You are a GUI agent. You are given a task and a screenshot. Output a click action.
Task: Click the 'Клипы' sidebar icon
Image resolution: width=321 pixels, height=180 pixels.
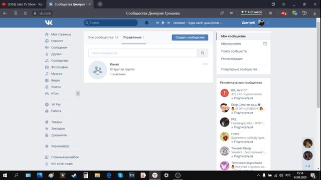47,86
